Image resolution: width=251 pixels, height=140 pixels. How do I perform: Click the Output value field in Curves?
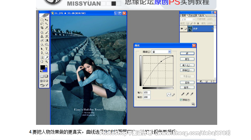[147, 97]
